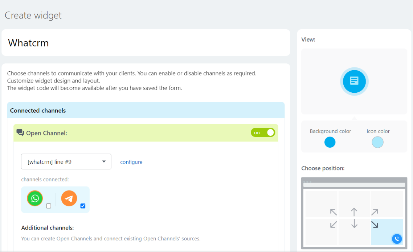Click the configure link
413x252 pixels.
point(131,162)
